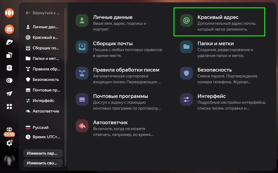This screenshot has width=278, height=173.
Task: Open Documents stacked pages icon
Action: tap(9, 55)
